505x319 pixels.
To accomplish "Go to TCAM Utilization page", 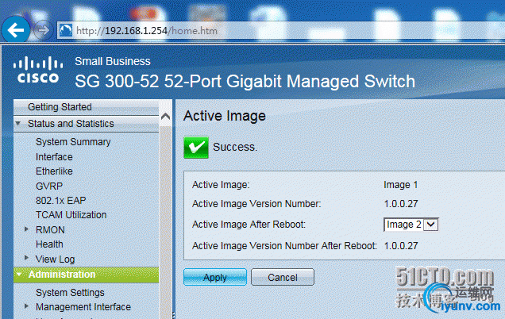I will click(x=71, y=215).
